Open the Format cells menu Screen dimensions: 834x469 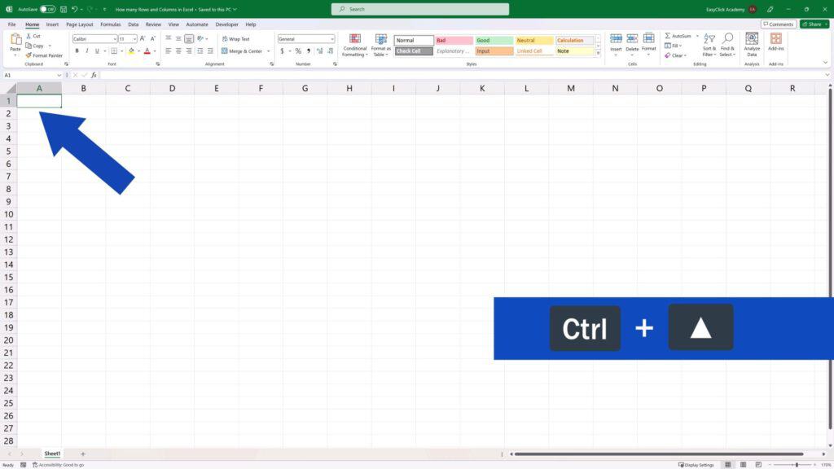coord(649,45)
